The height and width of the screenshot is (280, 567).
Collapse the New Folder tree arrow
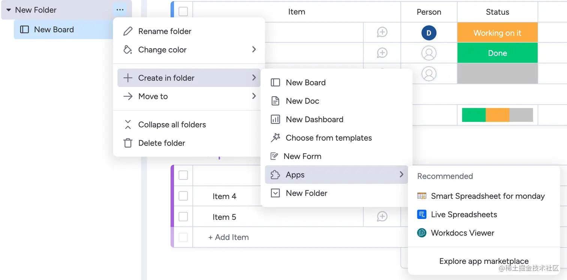tap(9, 10)
